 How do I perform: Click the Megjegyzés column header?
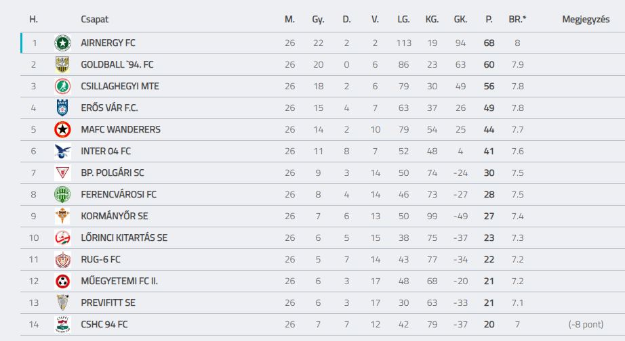(x=586, y=20)
